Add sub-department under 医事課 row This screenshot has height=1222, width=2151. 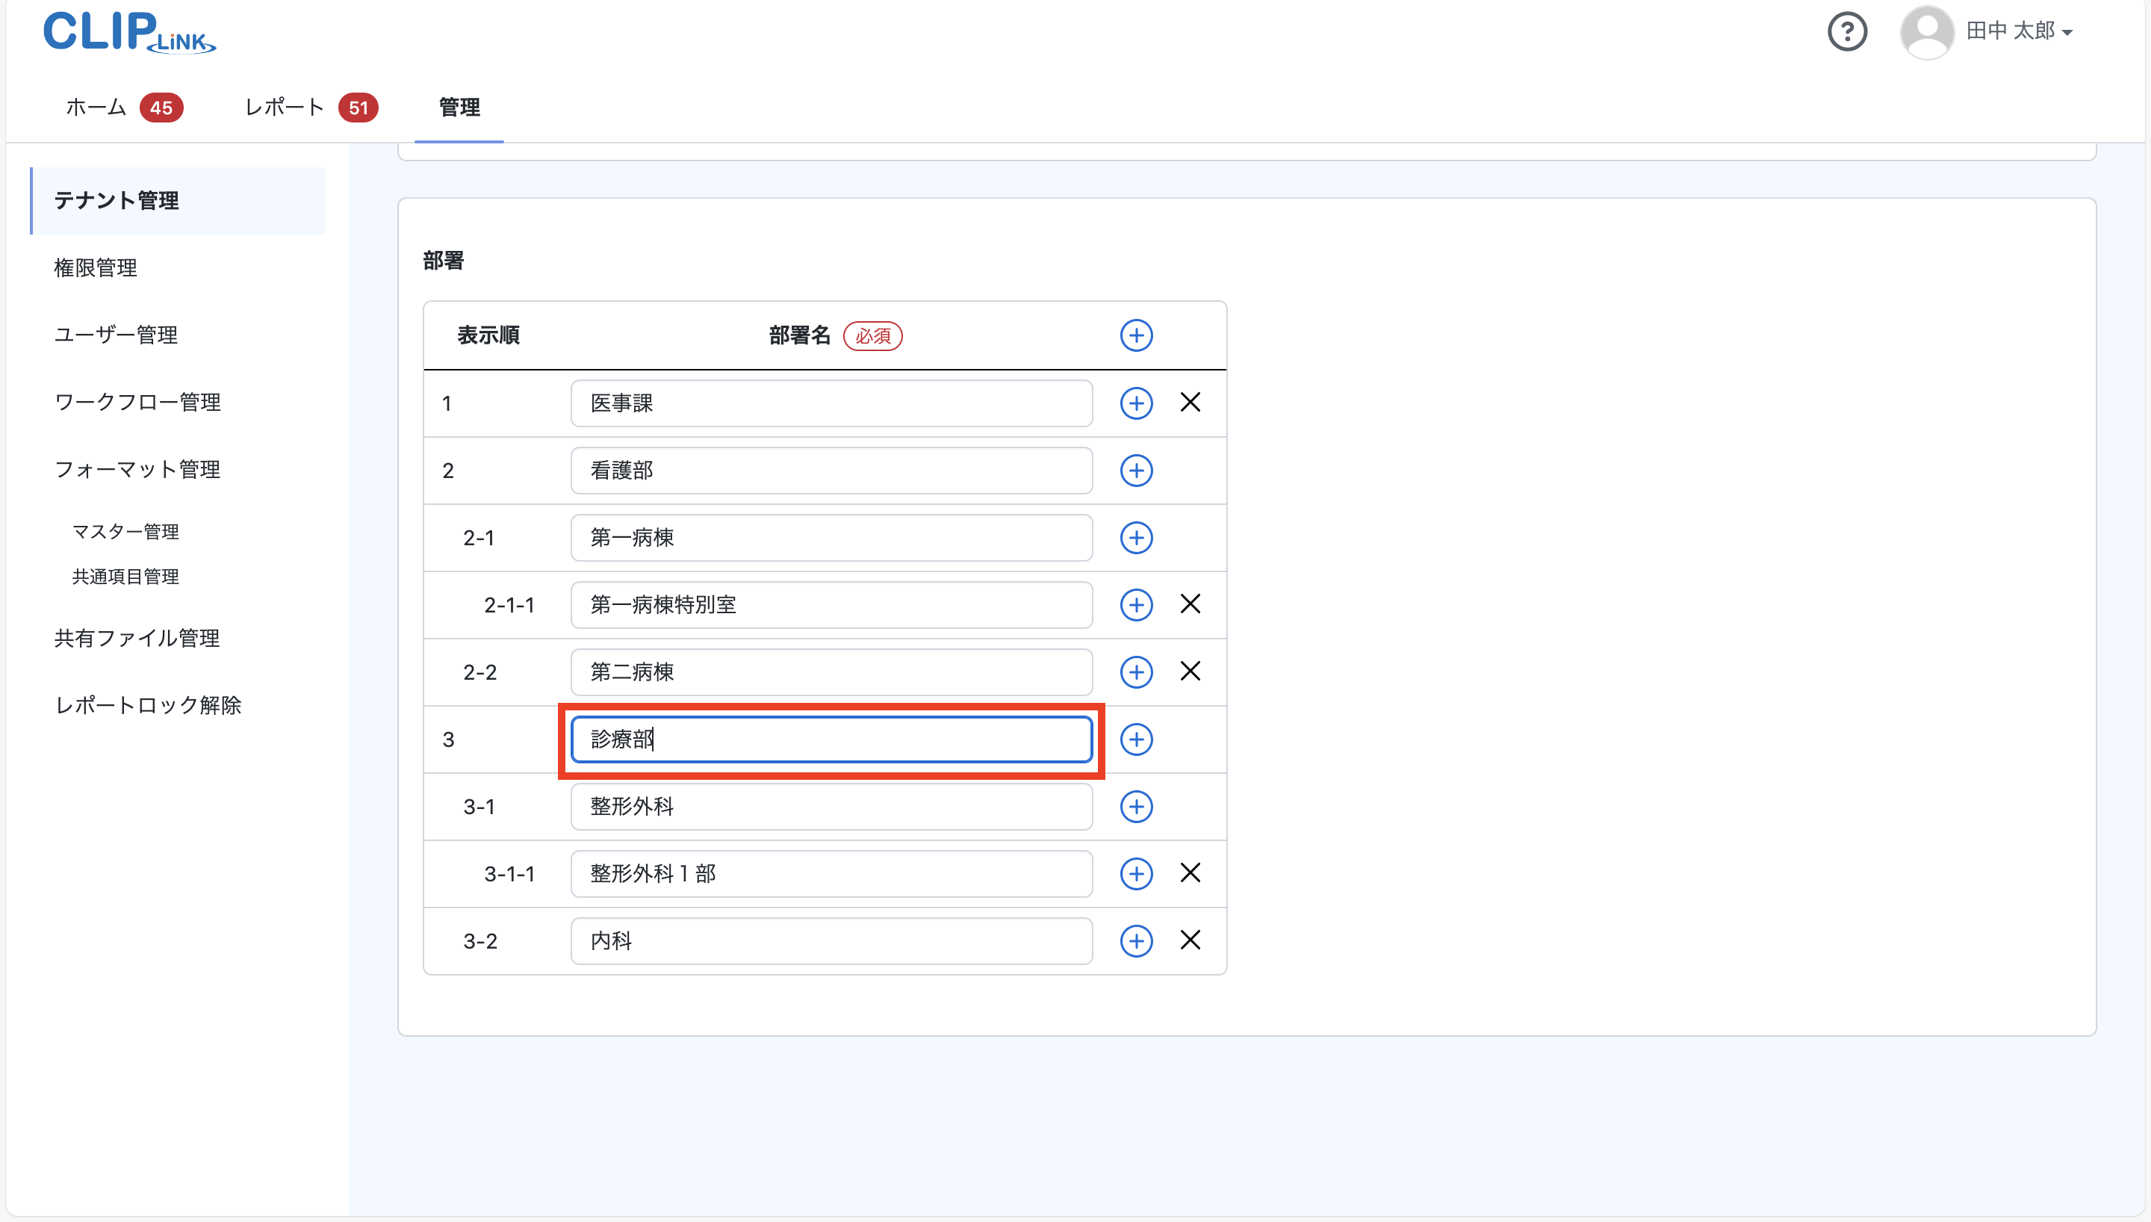(1136, 403)
